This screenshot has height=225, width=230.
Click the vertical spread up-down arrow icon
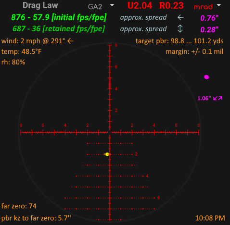pyautogui.click(x=180, y=29)
